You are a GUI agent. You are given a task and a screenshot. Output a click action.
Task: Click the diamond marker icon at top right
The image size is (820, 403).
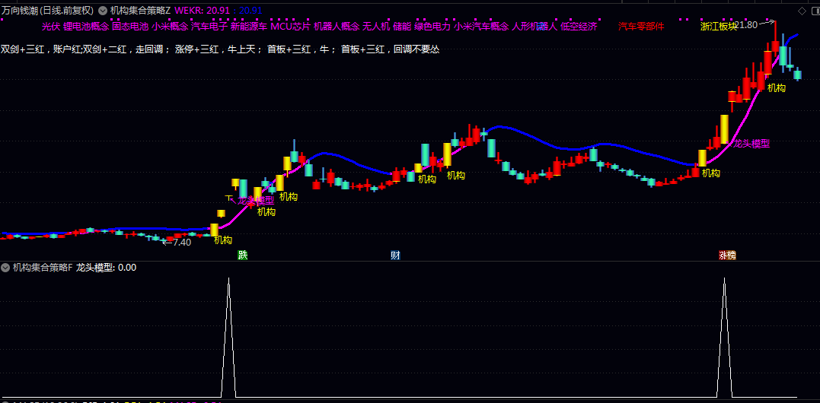(x=802, y=11)
